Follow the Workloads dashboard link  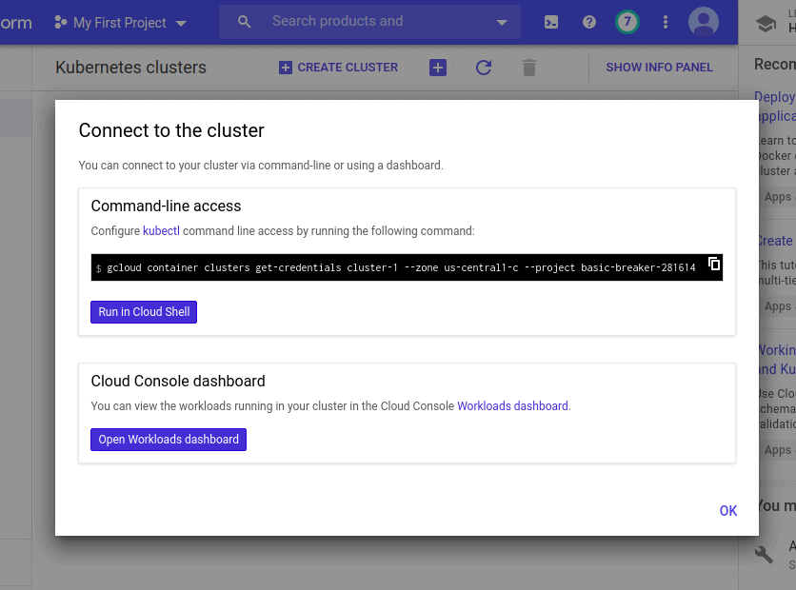(512, 405)
